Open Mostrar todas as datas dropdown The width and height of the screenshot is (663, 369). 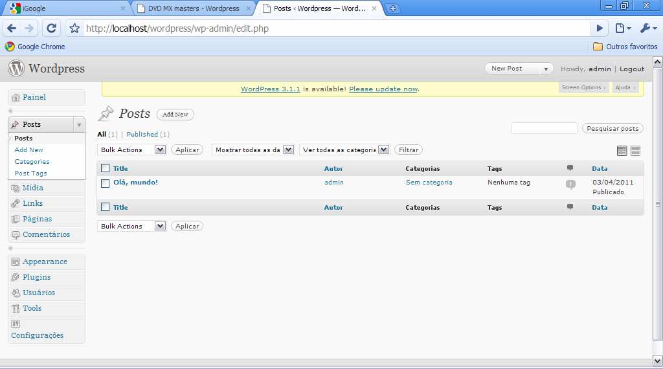(253, 150)
